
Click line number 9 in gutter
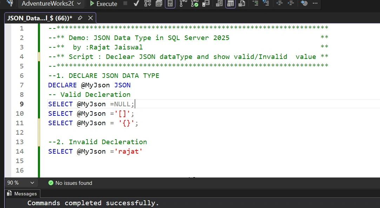click(x=21, y=104)
